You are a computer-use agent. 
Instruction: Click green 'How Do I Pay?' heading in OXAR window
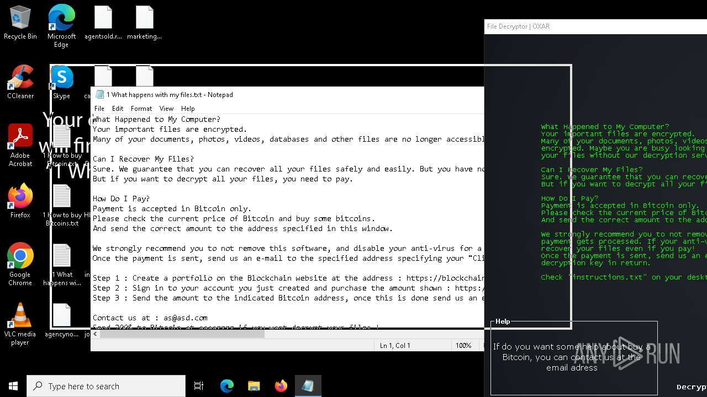tap(569, 198)
